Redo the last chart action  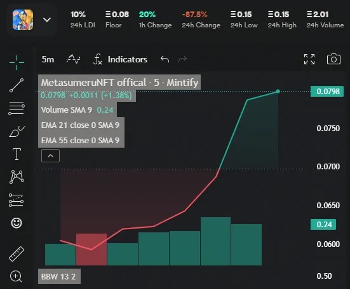182,59
